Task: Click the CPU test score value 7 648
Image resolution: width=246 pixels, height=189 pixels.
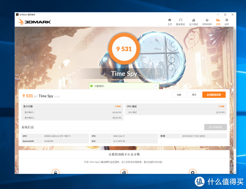Action: 221,106
